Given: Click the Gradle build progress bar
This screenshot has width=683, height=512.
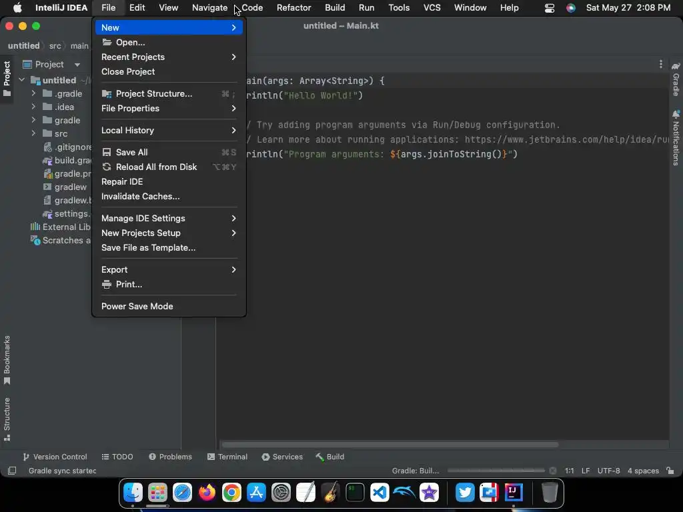Looking at the screenshot, I should click(496, 471).
